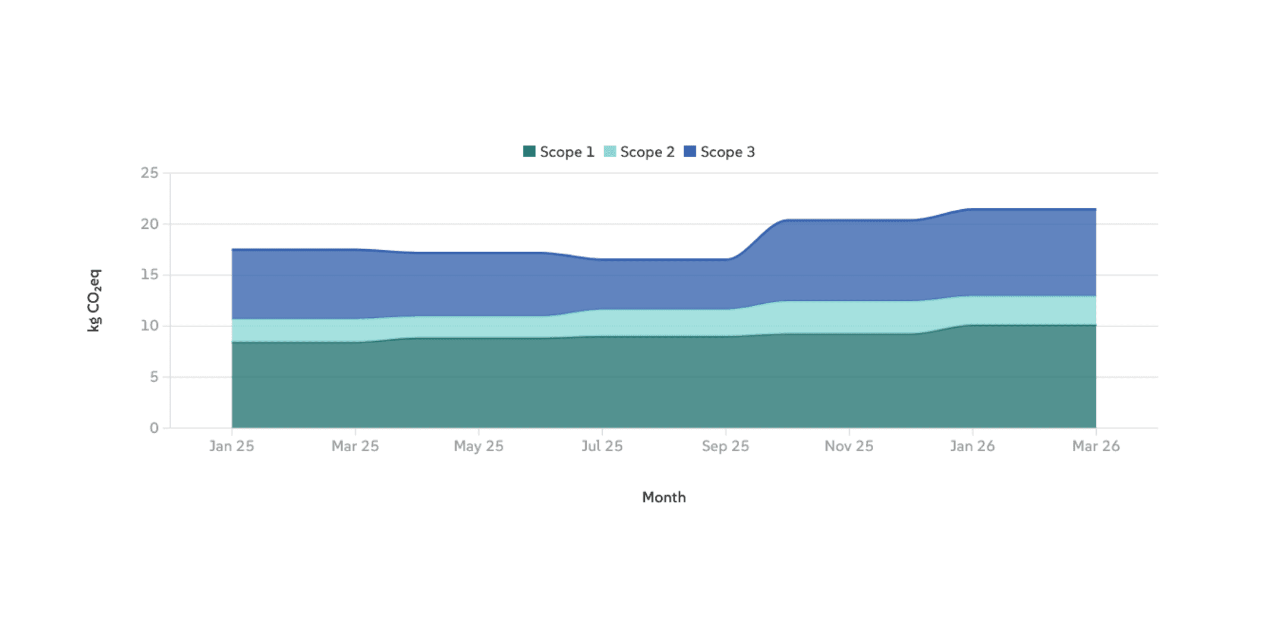Viewport: 1284px width, 642px height.
Task: Click the Scope 2 legend color swatch
Action: [610, 152]
